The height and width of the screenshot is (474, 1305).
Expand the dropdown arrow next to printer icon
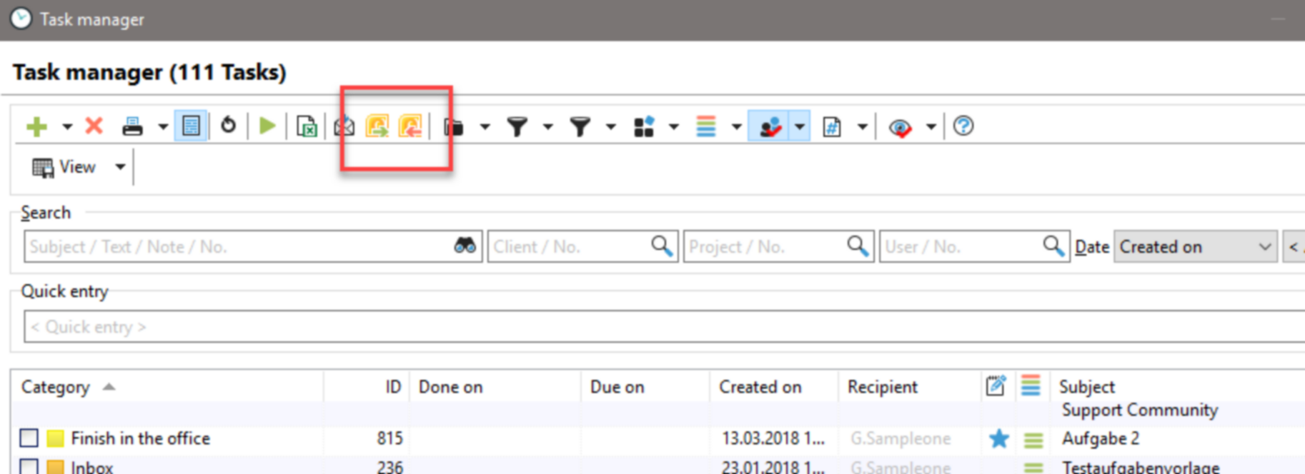tap(163, 127)
